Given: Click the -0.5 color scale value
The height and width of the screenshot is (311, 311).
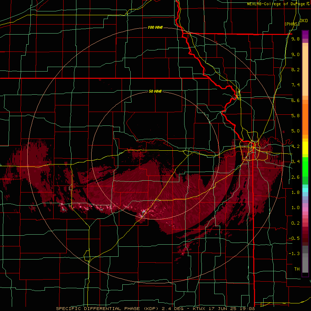Looking at the screenshot, I should click(x=294, y=238).
